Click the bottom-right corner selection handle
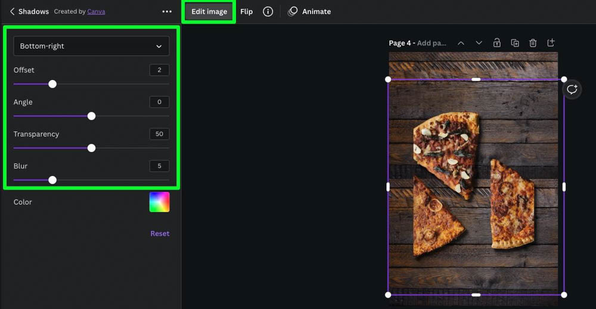 (x=564, y=295)
